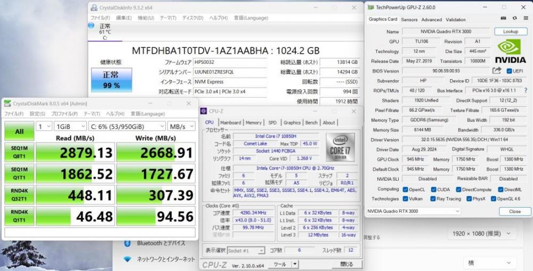Click the CrystalDiskInfo title bar app icon

pyautogui.click(x=94, y=7)
